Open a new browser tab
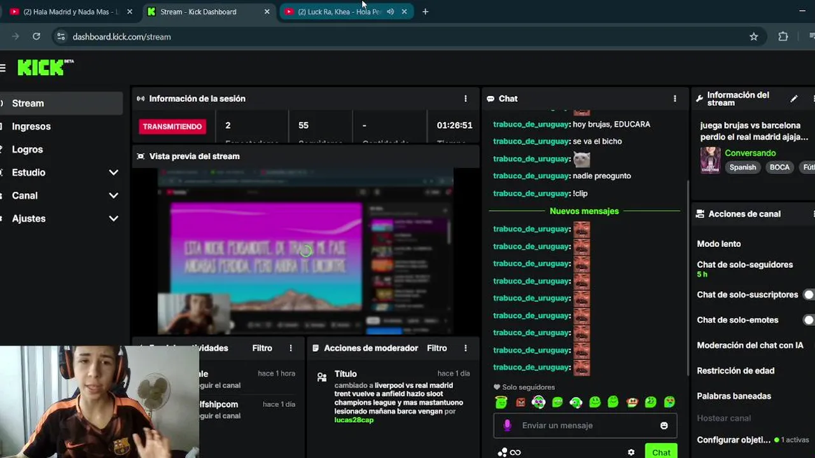The image size is (815, 458). click(x=426, y=11)
